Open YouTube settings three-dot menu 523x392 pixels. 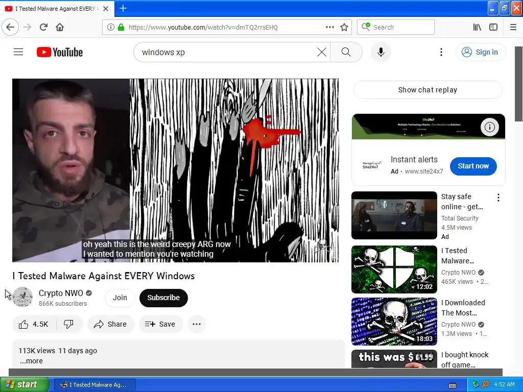[x=441, y=52]
